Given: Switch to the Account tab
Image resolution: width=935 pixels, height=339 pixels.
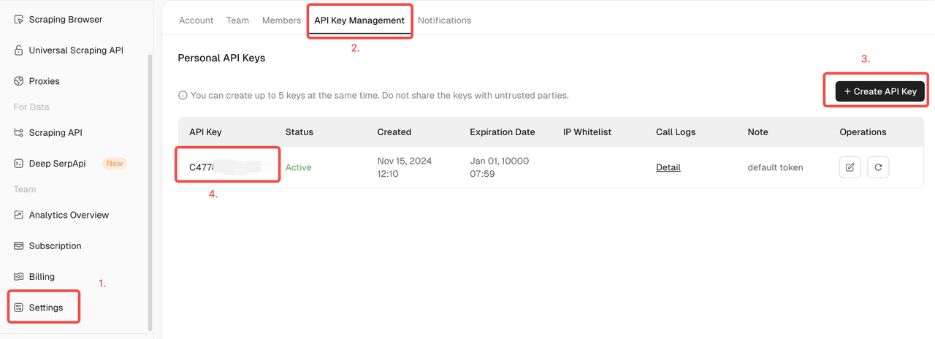Looking at the screenshot, I should click(x=196, y=20).
